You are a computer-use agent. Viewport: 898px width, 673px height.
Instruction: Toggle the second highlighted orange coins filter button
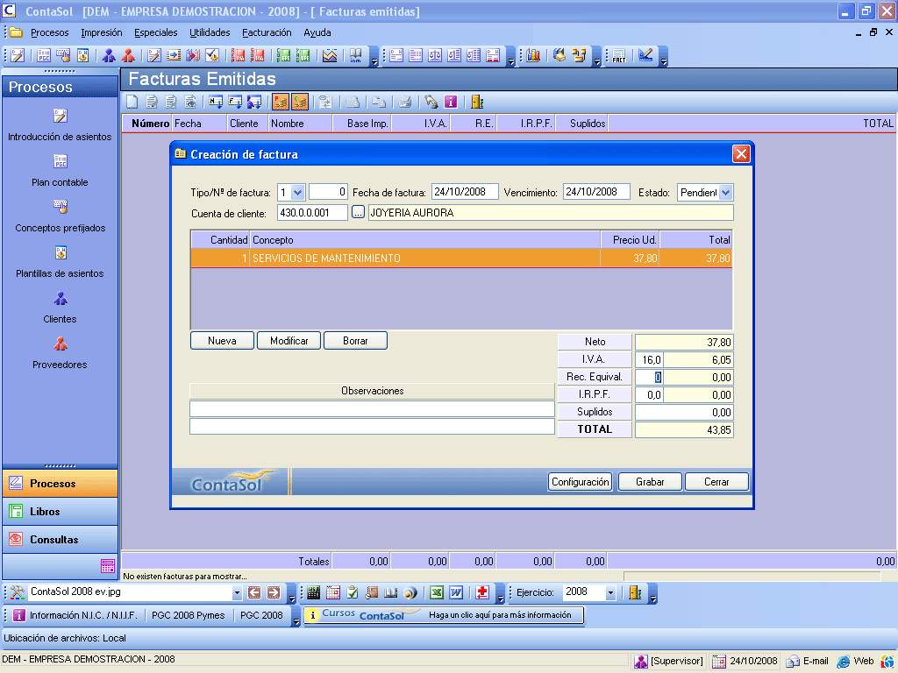click(300, 102)
